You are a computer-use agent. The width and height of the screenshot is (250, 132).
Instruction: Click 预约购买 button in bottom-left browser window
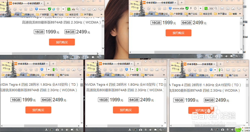pyautogui.click(x=38, y=110)
